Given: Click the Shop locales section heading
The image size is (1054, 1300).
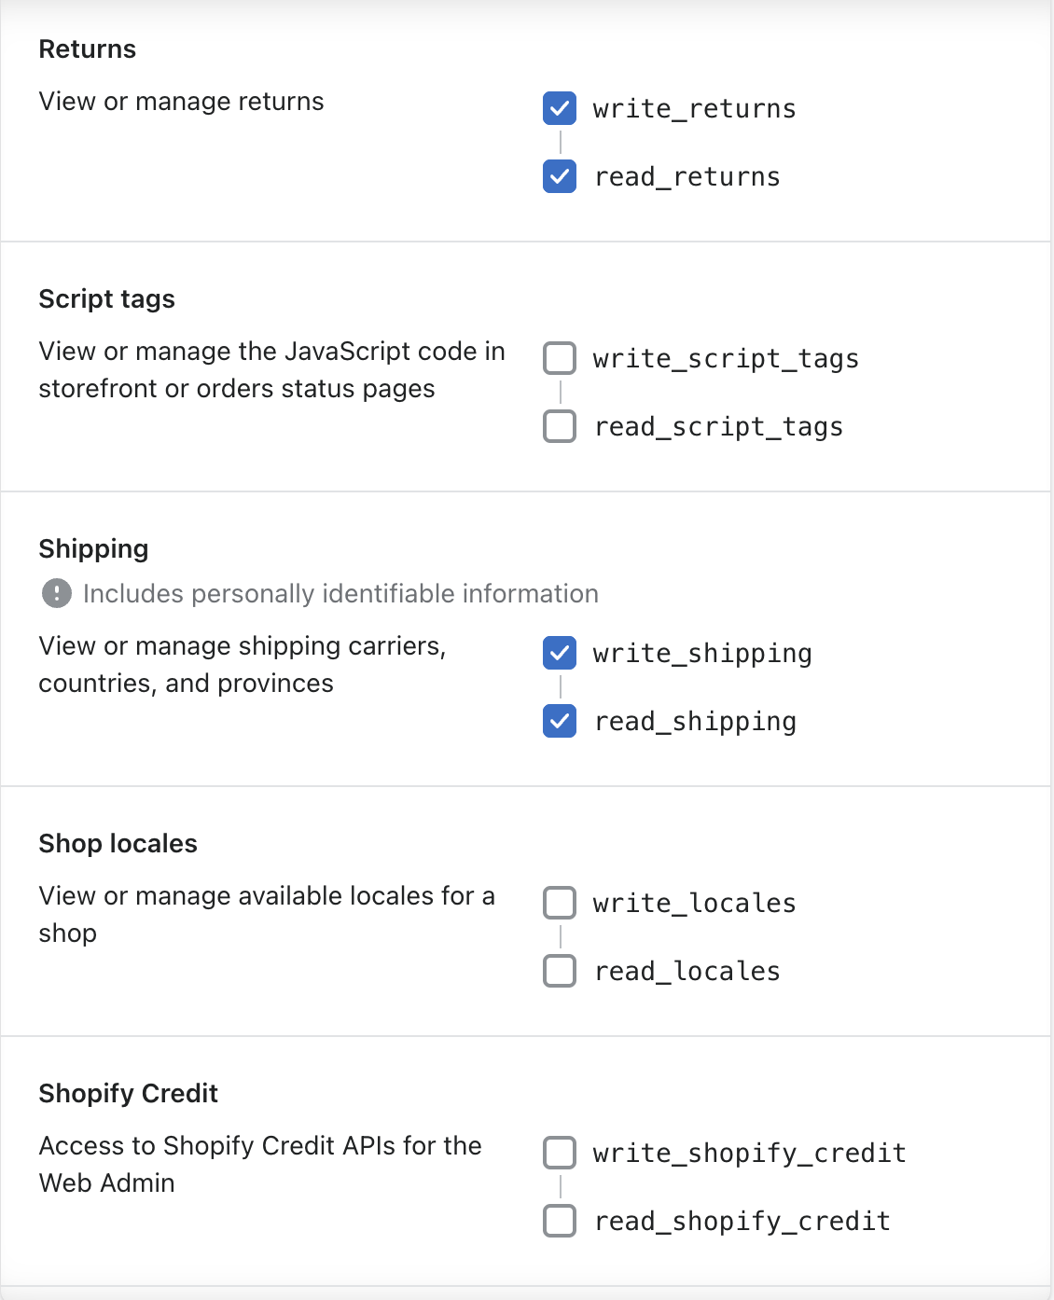Looking at the screenshot, I should click(118, 844).
